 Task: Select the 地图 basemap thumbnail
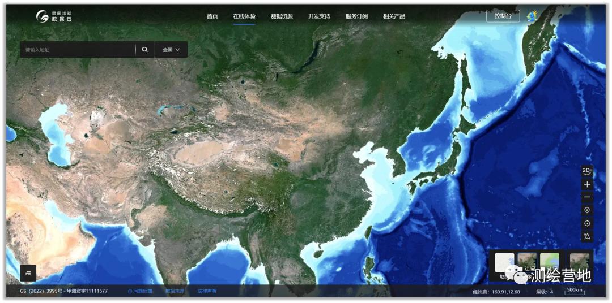pyautogui.click(x=504, y=263)
